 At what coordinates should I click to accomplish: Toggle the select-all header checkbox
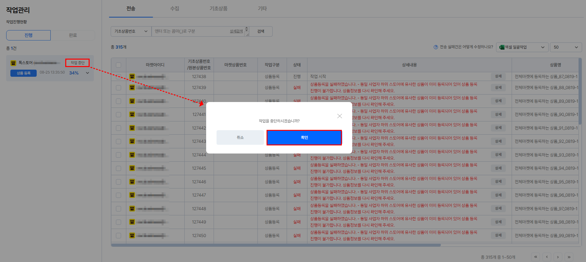click(x=118, y=65)
